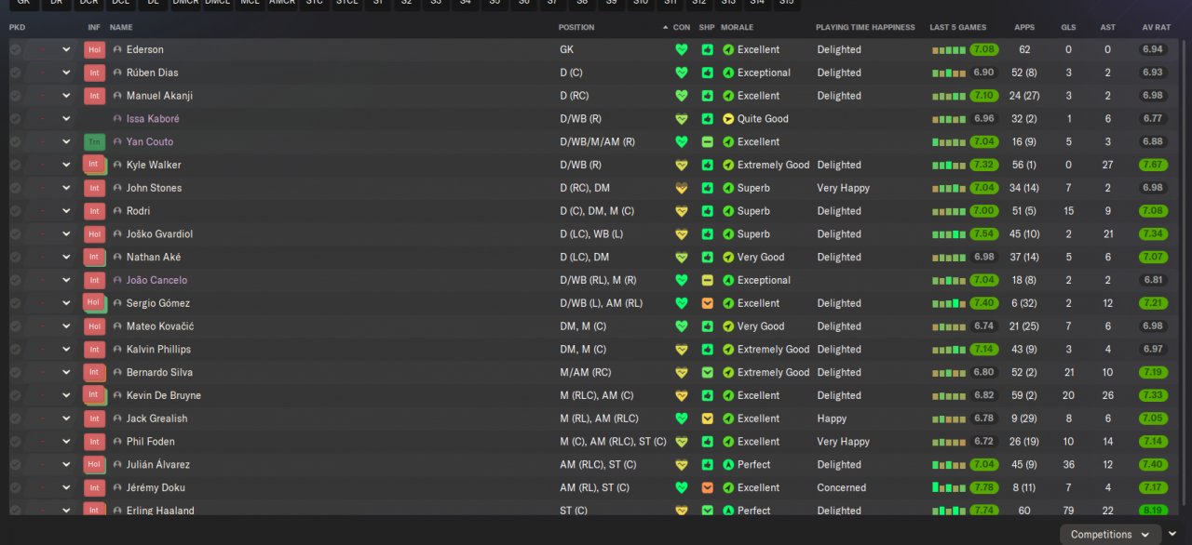Click the GLS column header
This screenshot has width=1192, height=545.
pos(1068,28)
